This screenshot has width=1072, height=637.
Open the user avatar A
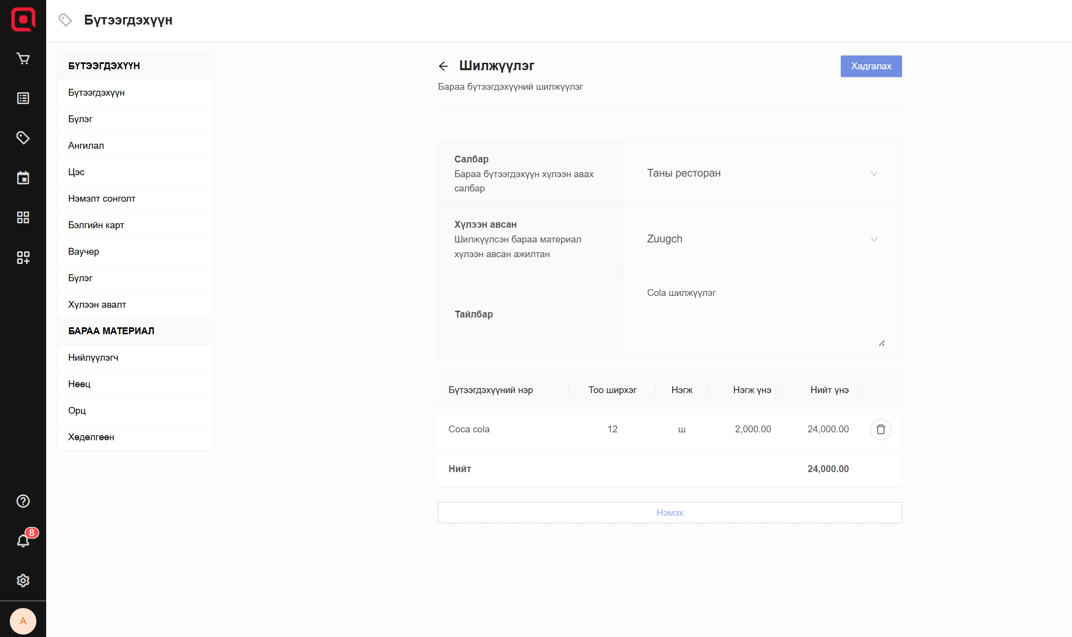click(23, 621)
